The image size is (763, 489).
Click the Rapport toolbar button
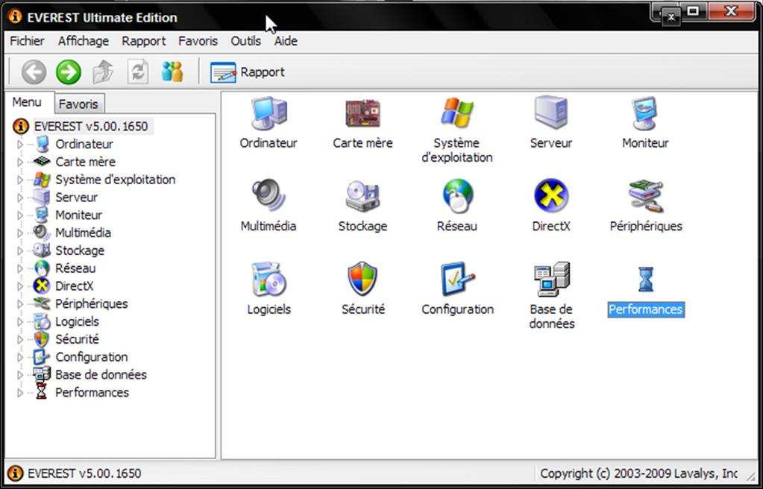247,72
